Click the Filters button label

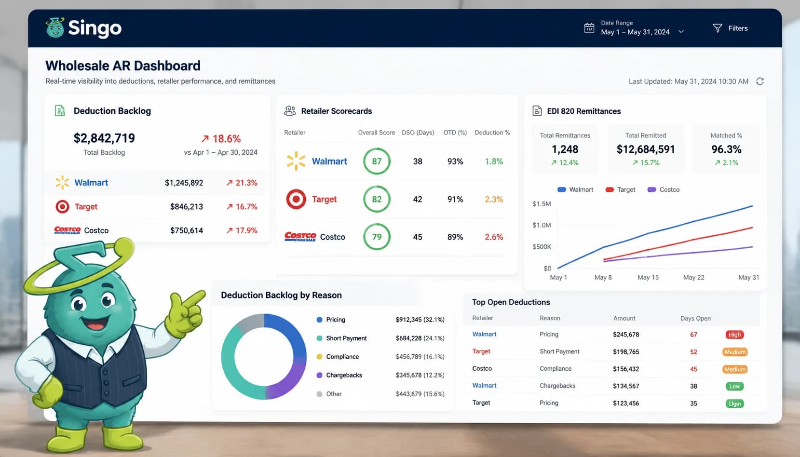point(738,28)
